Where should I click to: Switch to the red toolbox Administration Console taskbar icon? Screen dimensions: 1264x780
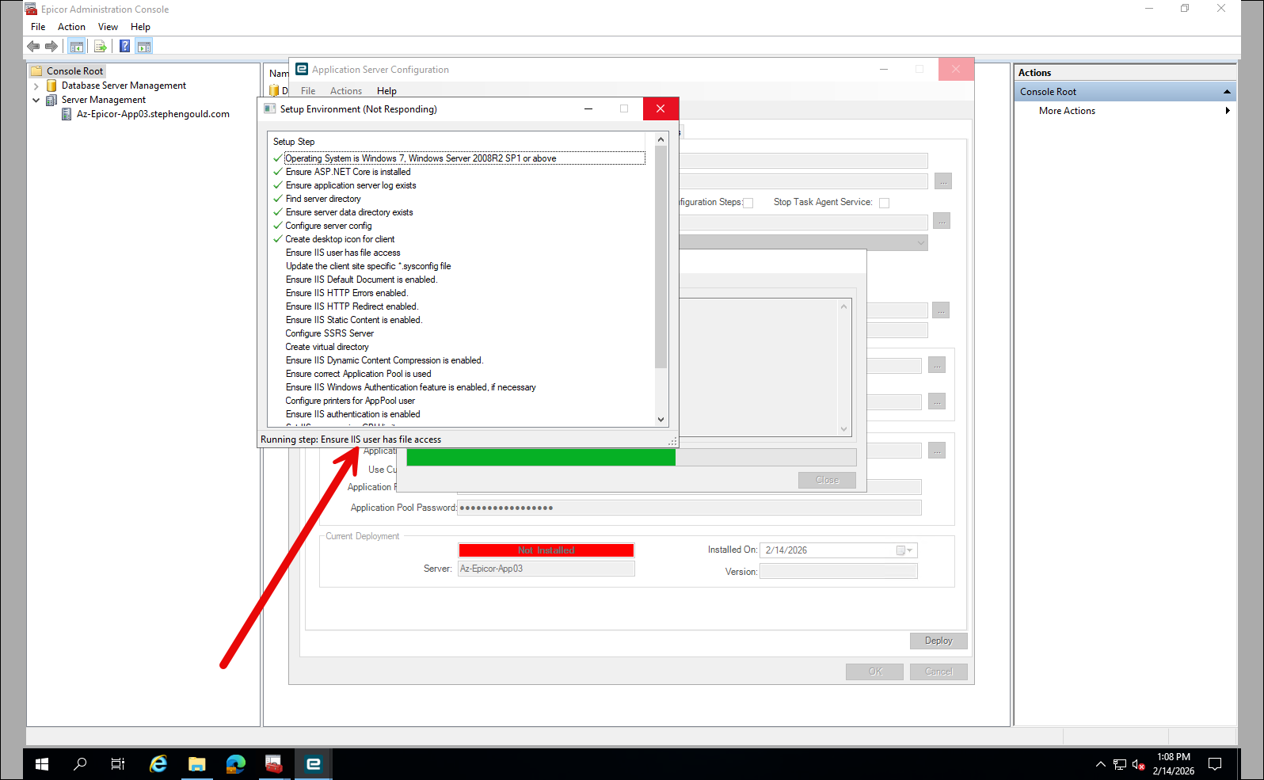click(274, 764)
